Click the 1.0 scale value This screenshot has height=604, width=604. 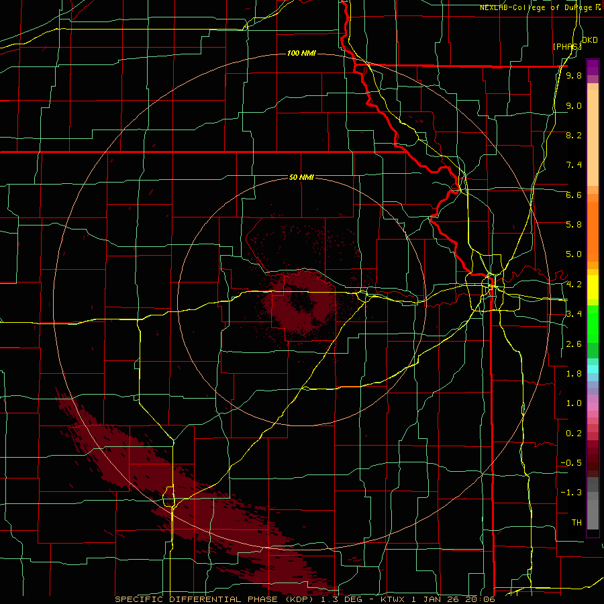(574, 403)
